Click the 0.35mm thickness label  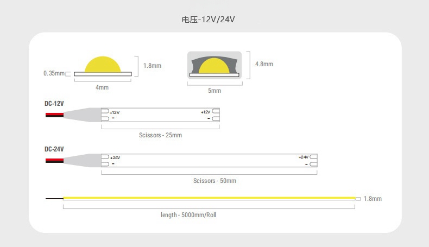coord(54,73)
